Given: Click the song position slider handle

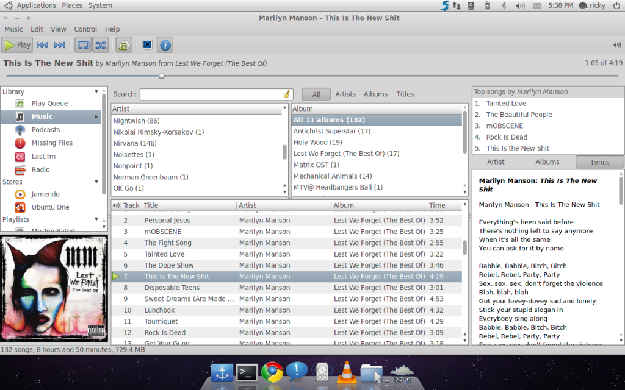Looking at the screenshot, I should click(x=162, y=76).
